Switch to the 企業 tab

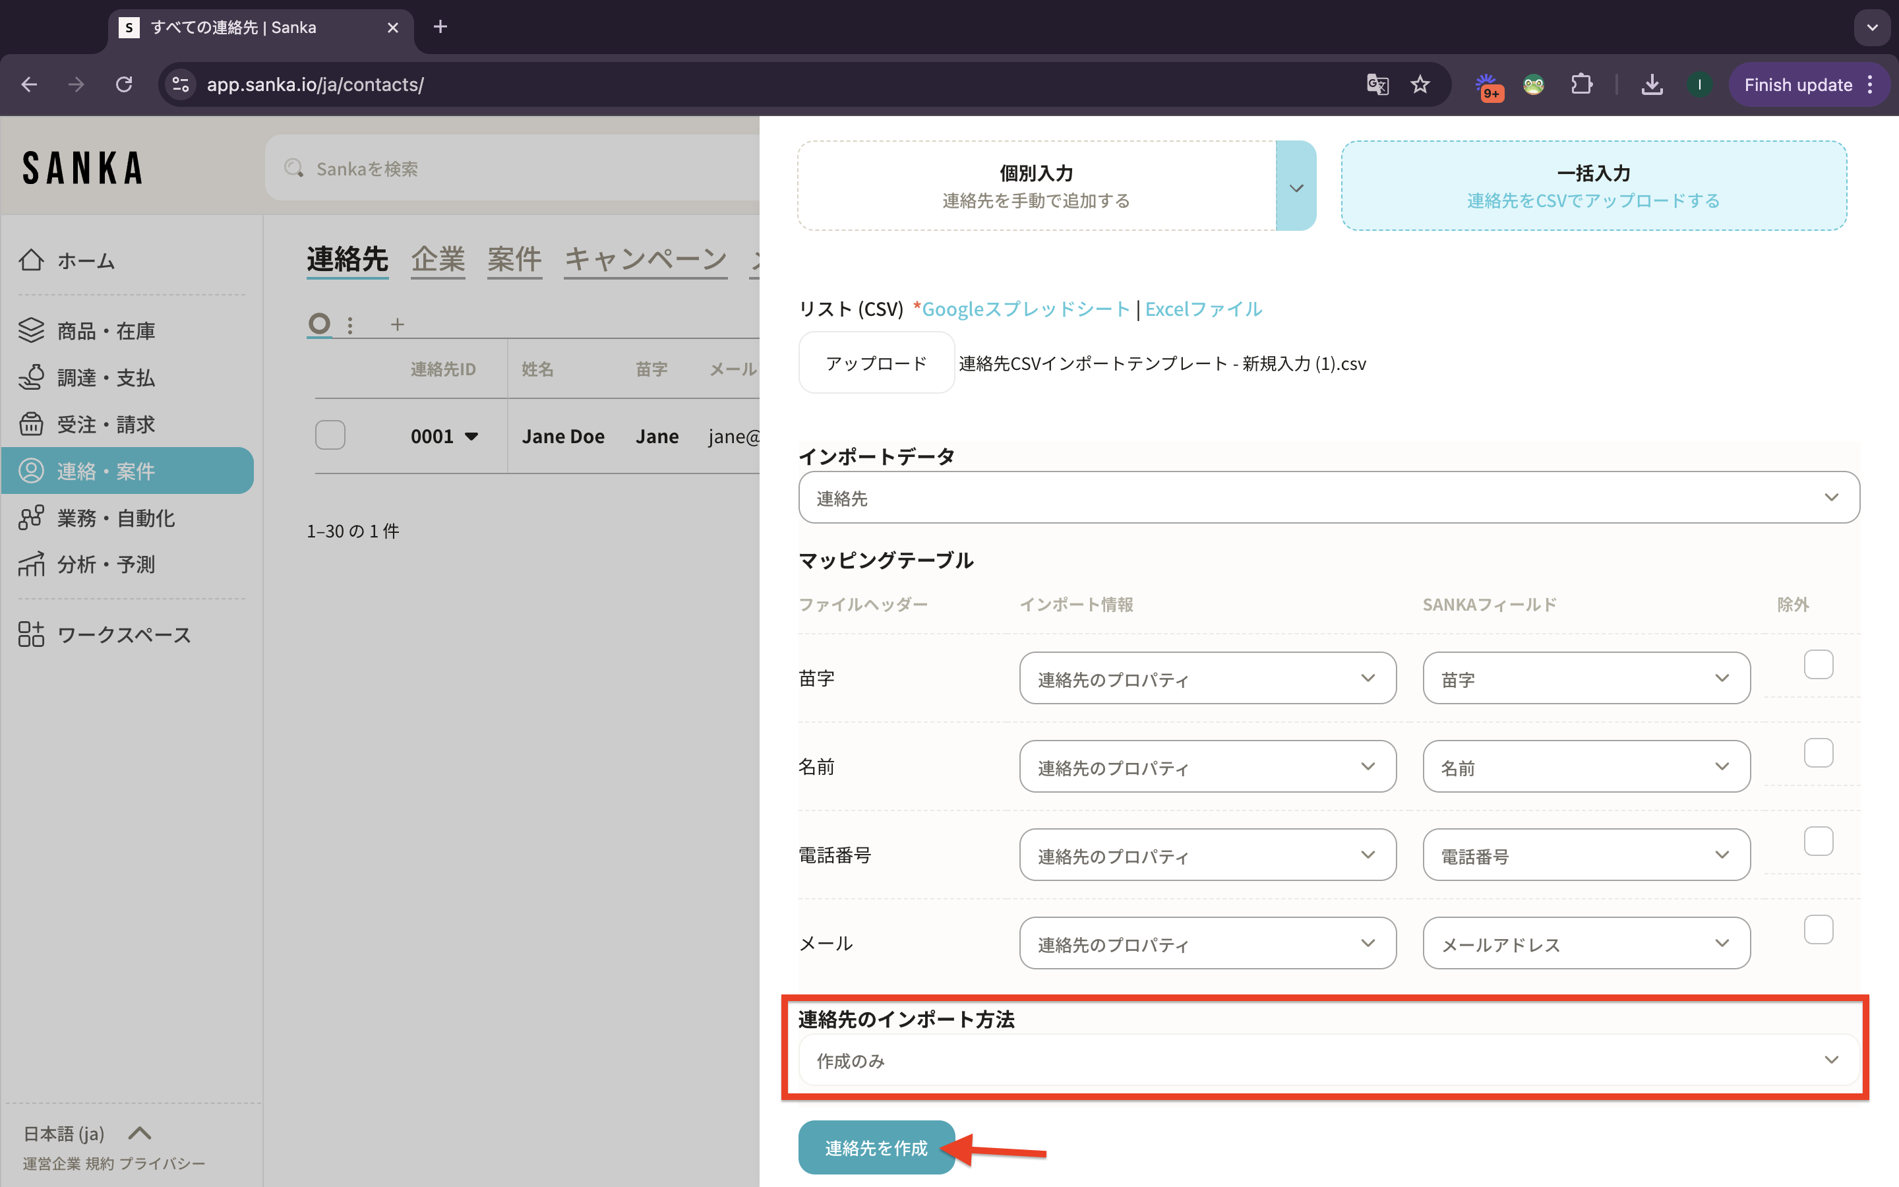point(438,260)
